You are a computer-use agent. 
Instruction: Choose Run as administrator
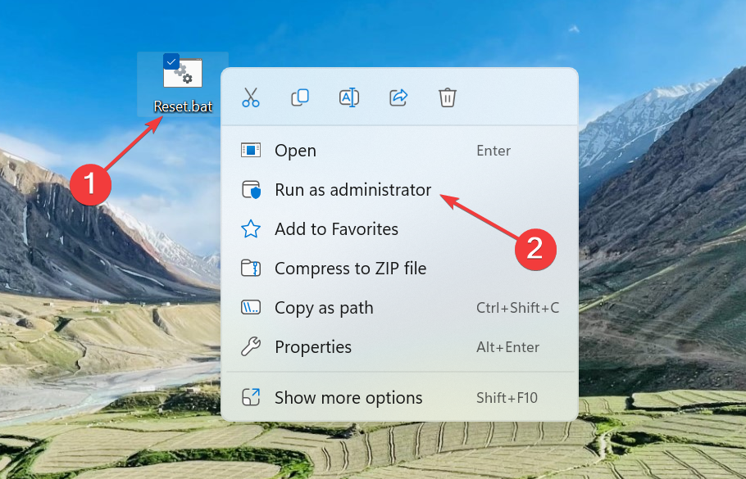(x=400, y=190)
